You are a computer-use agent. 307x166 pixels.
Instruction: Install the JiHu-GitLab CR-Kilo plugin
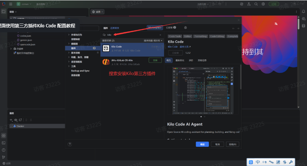pos(155,60)
